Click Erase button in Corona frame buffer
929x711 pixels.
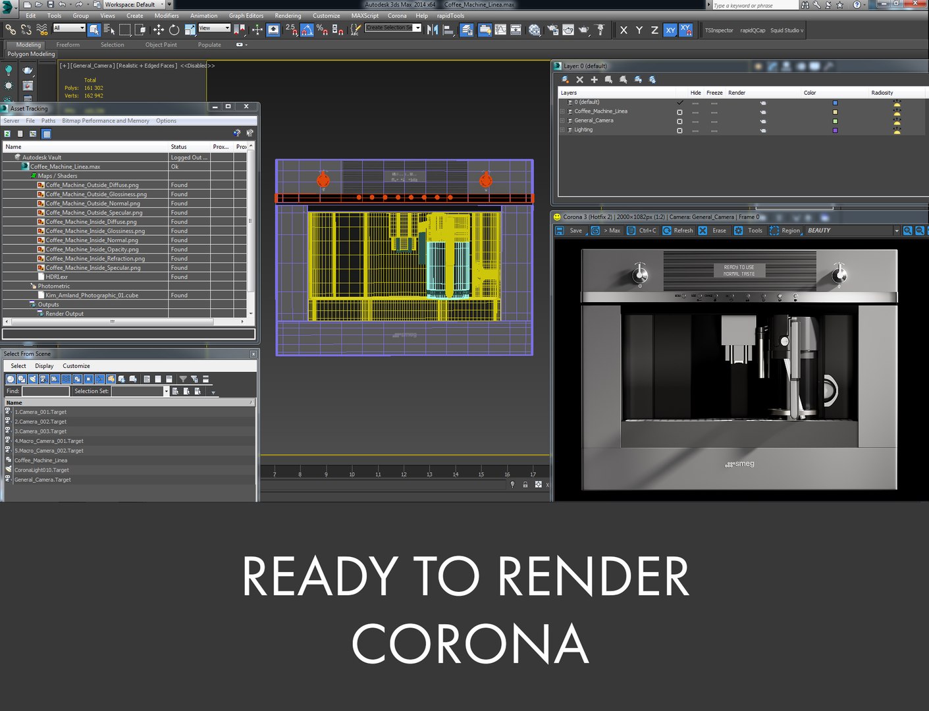tap(713, 230)
